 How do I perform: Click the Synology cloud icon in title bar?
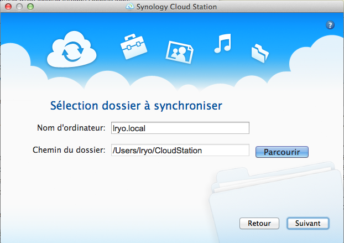click(129, 7)
